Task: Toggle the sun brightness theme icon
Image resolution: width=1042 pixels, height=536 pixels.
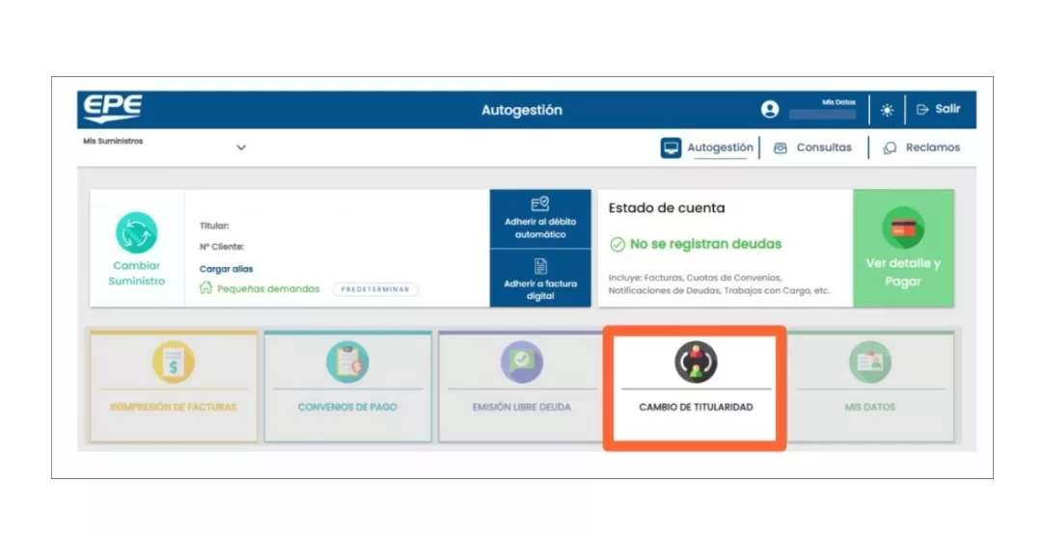Action: pyautogui.click(x=888, y=110)
